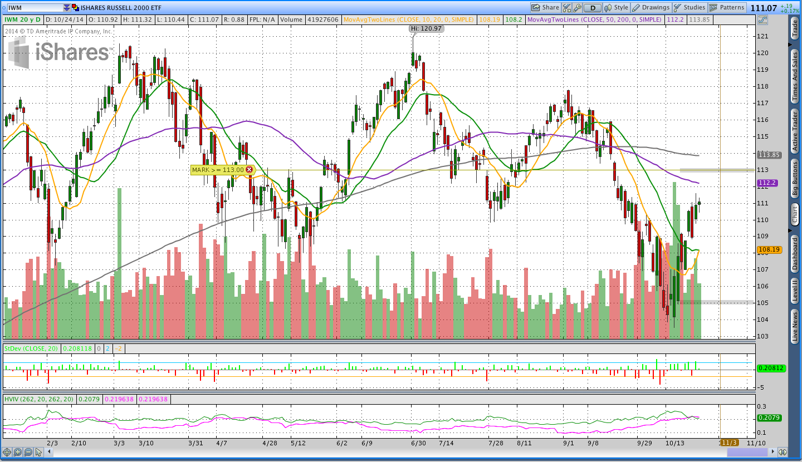Click the IWM 20 y D chart header label

point(23,19)
